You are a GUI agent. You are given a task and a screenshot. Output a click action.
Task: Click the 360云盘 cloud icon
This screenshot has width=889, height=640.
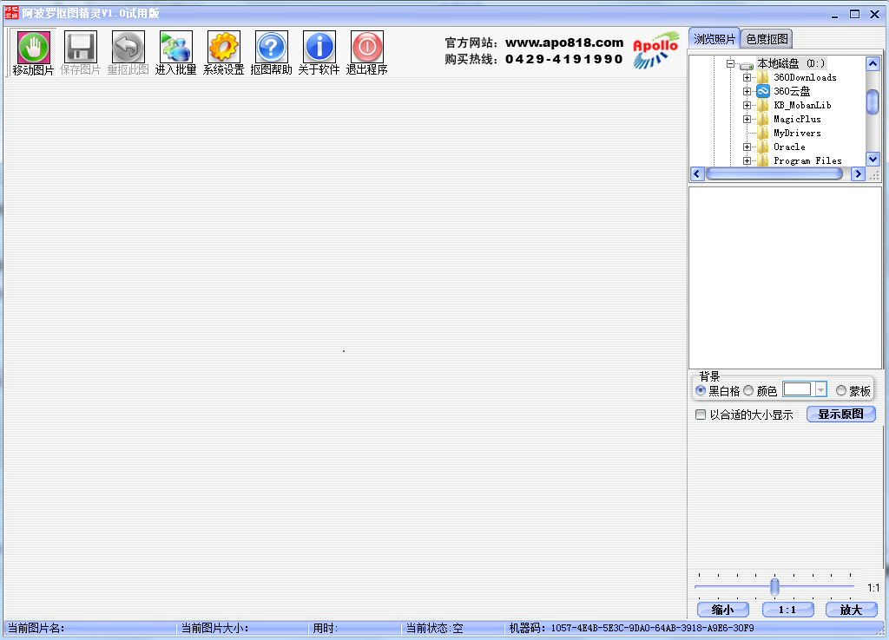pyautogui.click(x=763, y=91)
